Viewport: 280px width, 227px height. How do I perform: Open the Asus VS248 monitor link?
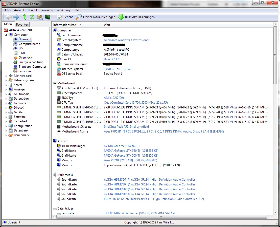(x=131, y=160)
